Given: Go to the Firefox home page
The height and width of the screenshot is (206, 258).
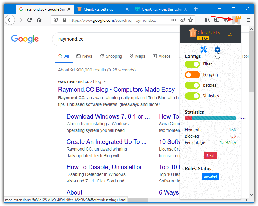Looking at the screenshot, I should pyautogui.click(x=39, y=20).
